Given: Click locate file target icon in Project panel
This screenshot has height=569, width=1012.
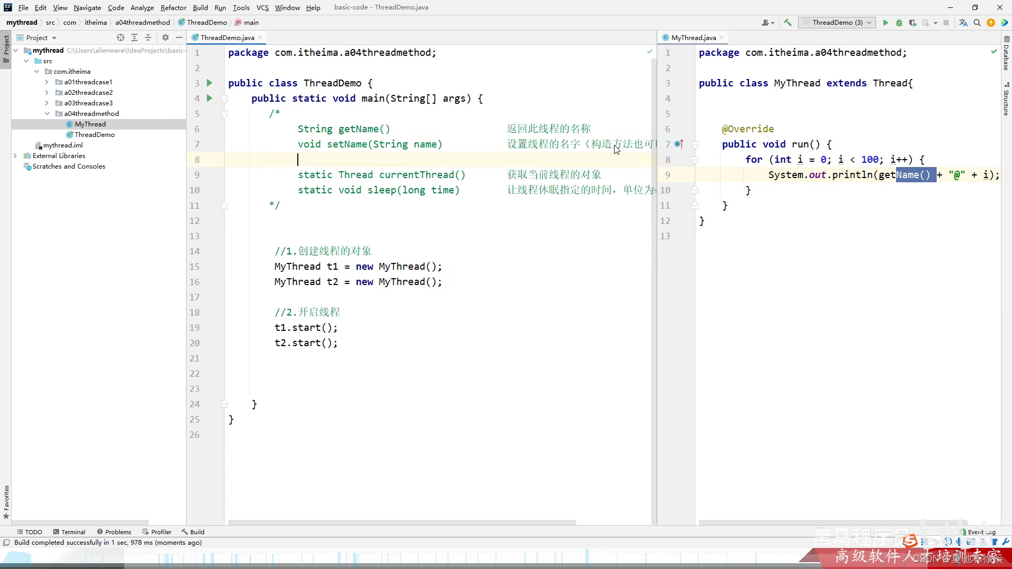Looking at the screenshot, I should (x=121, y=37).
